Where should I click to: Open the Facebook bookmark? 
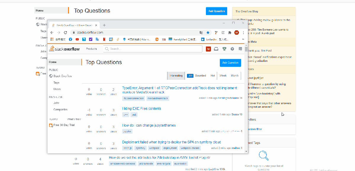[70, 39]
